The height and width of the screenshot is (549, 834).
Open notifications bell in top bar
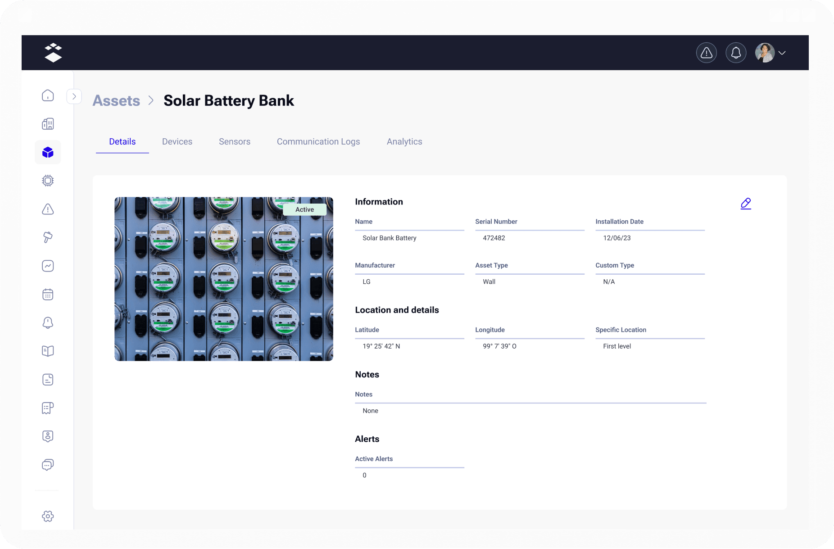736,53
